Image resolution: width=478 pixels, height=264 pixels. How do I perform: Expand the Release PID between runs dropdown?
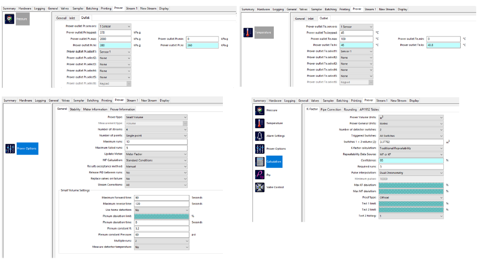click(156, 172)
